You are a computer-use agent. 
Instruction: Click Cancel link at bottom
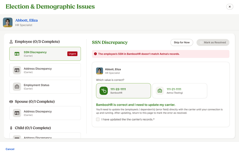click(x=10, y=149)
